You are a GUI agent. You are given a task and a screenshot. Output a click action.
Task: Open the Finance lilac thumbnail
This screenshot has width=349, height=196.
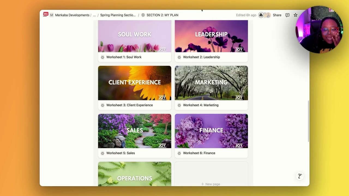(x=211, y=131)
